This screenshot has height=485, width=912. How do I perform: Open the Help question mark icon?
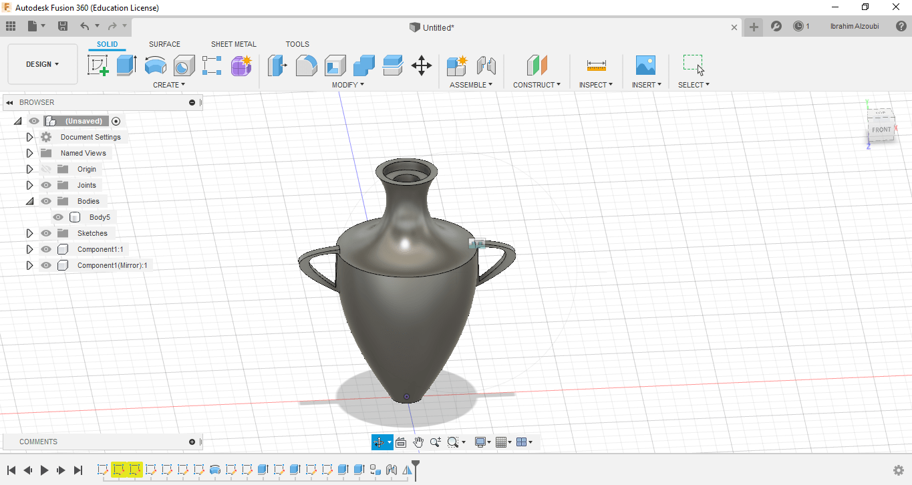[x=901, y=26]
